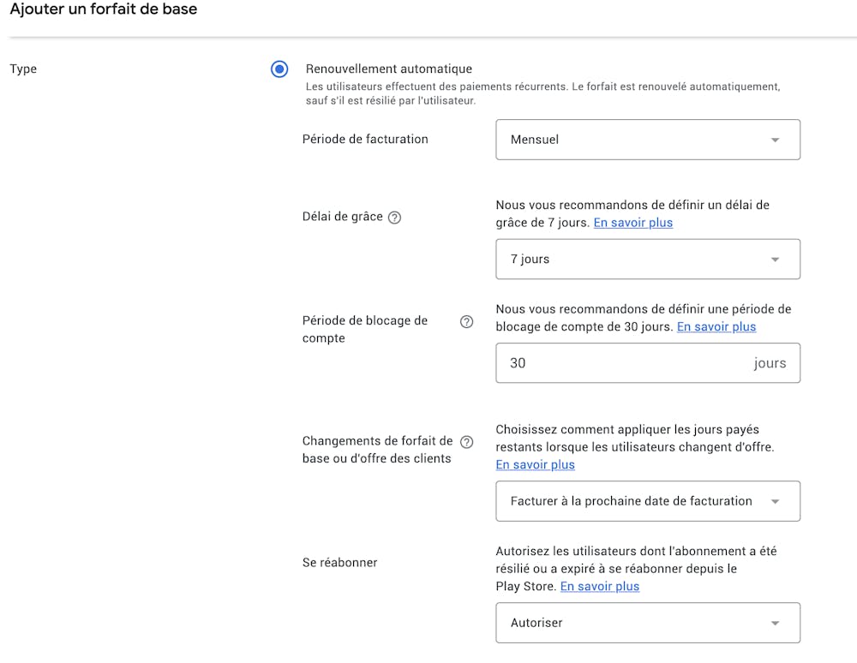This screenshot has width=857, height=663.
Task: Click the Changements de forfait de base label
Action: point(377,450)
